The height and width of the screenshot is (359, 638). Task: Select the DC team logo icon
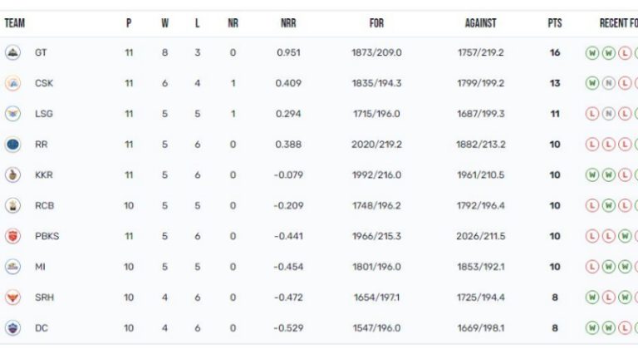[x=12, y=327]
